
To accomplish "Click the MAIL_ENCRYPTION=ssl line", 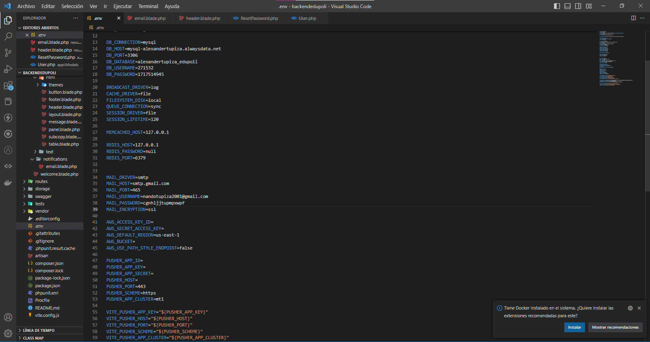I will (x=131, y=209).
